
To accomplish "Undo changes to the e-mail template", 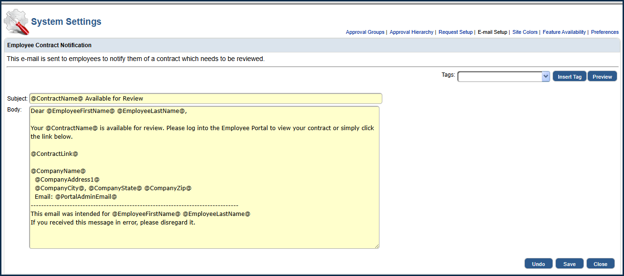I will [538, 264].
